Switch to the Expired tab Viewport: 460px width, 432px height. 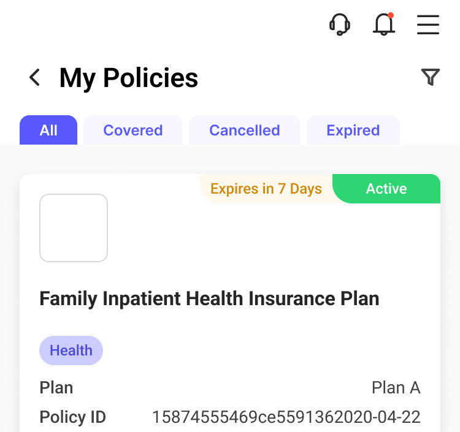tap(353, 130)
